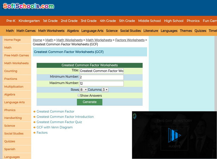This screenshot has height=159, width=217.
Task: Open Science in the left sidebar
Action: 17,126
